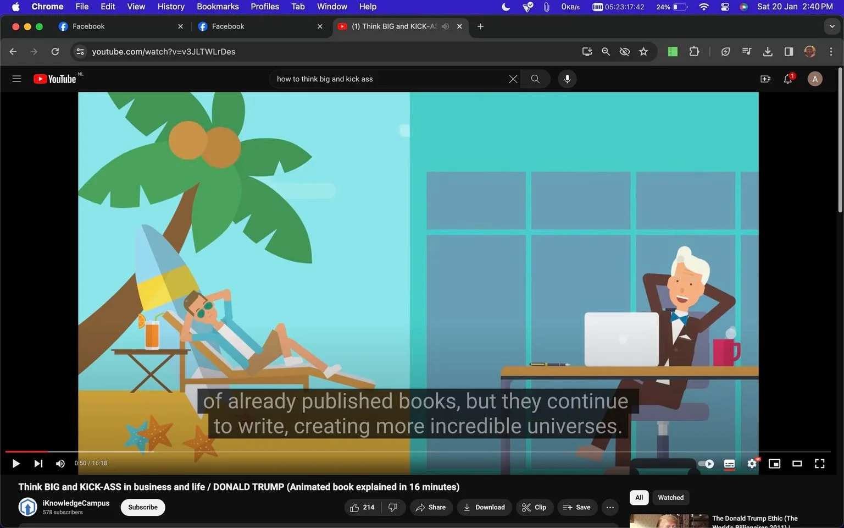Subscribe to iKnowledgeCampus channel

[x=143, y=507]
